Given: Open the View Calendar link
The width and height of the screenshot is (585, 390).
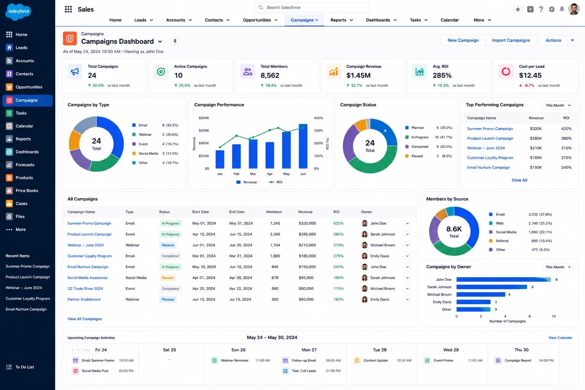Looking at the screenshot, I should 560,338.
